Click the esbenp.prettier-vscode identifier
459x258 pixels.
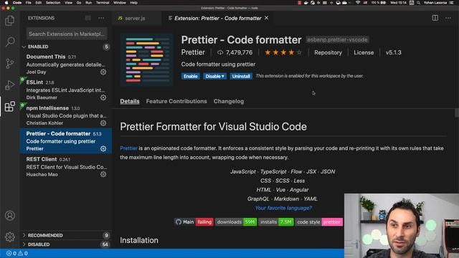coord(337,39)
